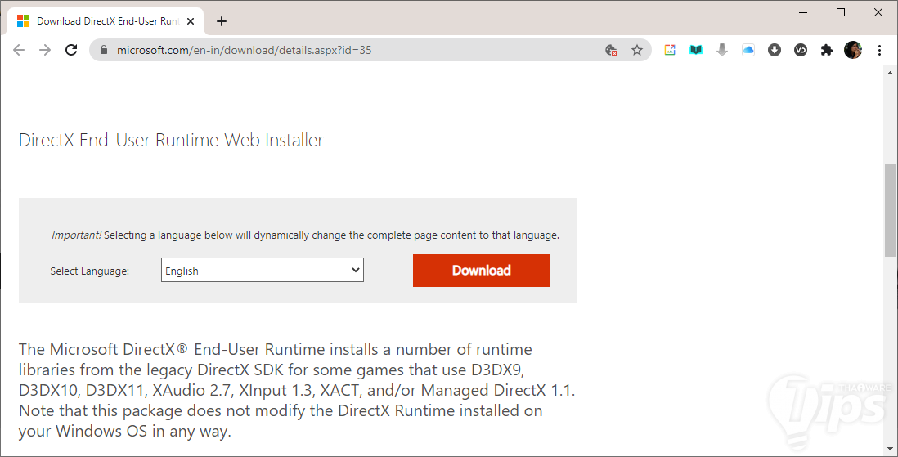Image resolution: width=898 pixels, height=457 pixels.
Task: Open a new browser tab
Action: tap(222, 21)
